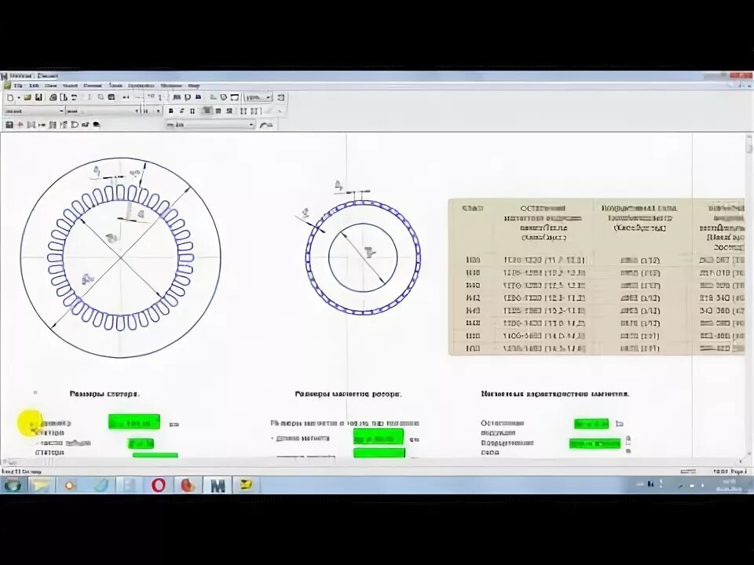The height and width of the screenshot is (565, 754).
Task: Create a new worksheet via toolbar
Action: [10, 97]
